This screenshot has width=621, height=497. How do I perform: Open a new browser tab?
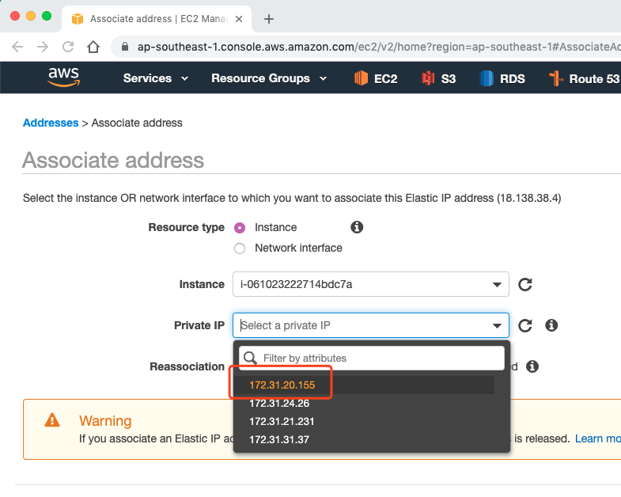point(269,19)
